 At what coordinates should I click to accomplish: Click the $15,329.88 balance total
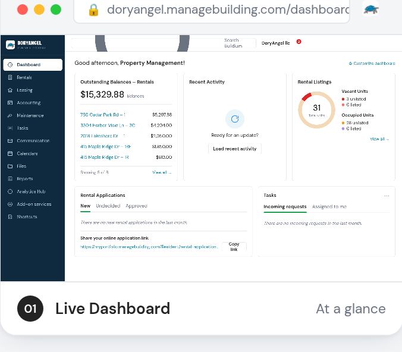102,95
